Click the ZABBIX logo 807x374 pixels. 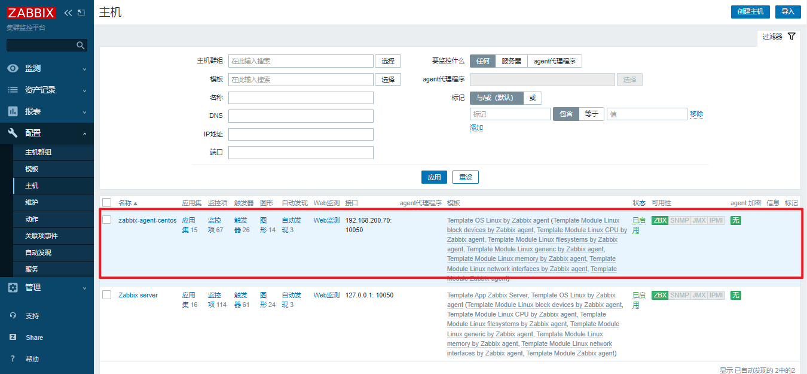[31, 13]
